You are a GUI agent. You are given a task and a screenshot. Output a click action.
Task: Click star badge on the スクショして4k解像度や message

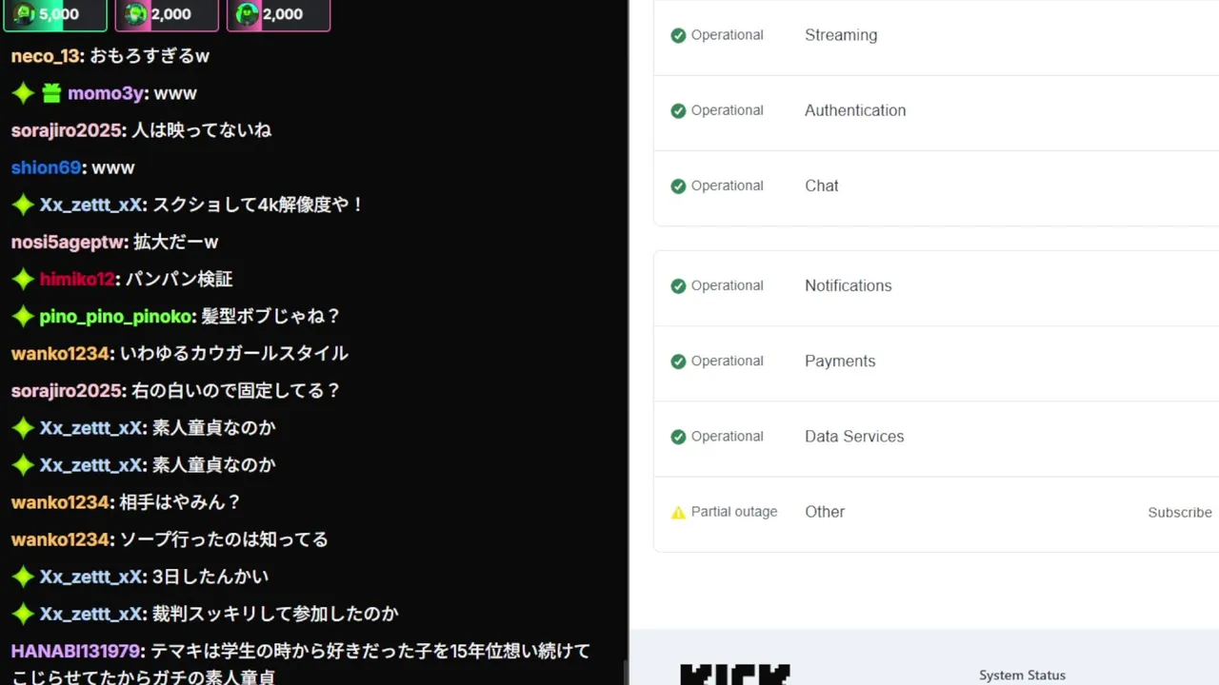pyautogui.click(x=23, y=205)
